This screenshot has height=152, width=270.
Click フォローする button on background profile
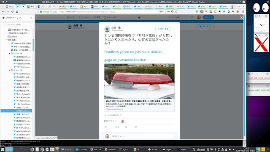(x=203, y=27)
